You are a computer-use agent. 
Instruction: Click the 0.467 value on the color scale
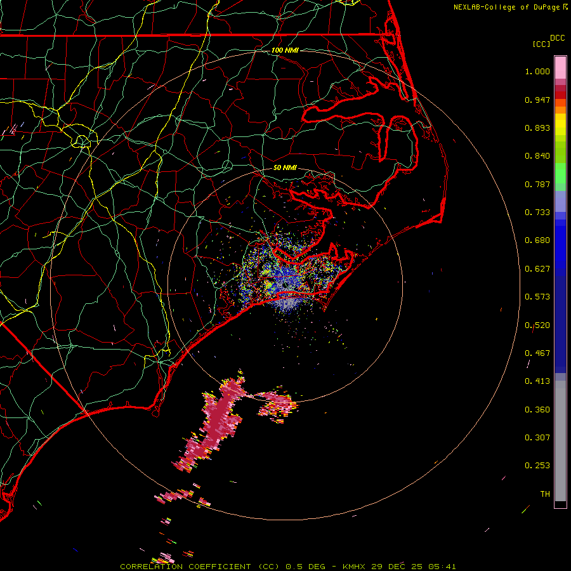tap(537, 353)
